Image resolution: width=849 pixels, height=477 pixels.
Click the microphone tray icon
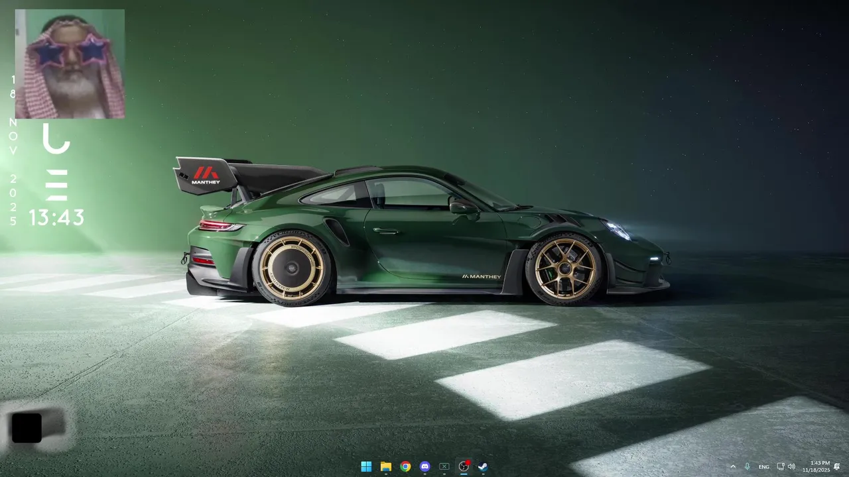pyautogui.click(x=748, y=466)
